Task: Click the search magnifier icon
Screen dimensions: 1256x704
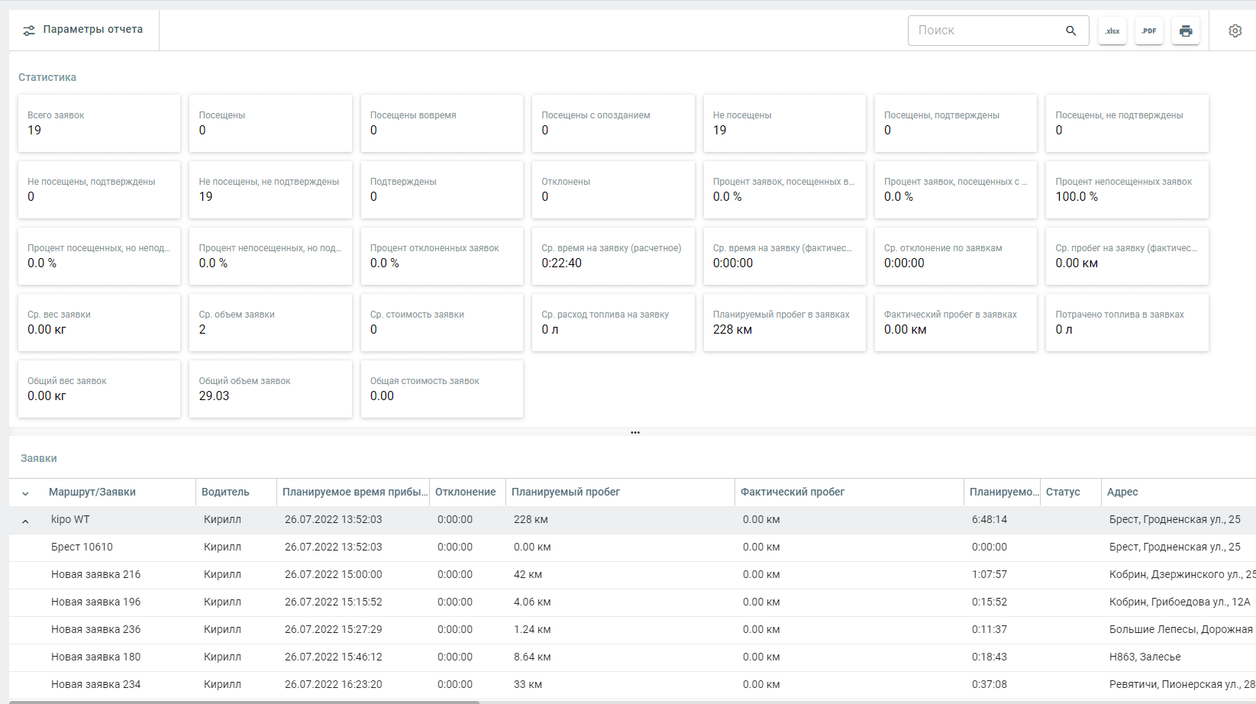Action: point(1070,31)
